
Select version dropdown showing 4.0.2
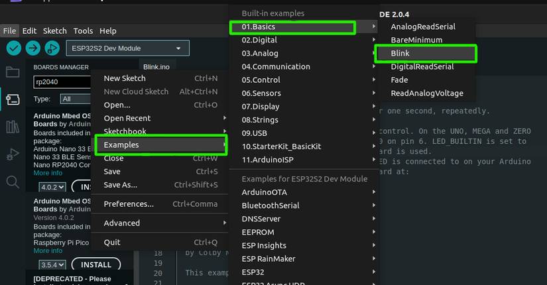[52, 187]
